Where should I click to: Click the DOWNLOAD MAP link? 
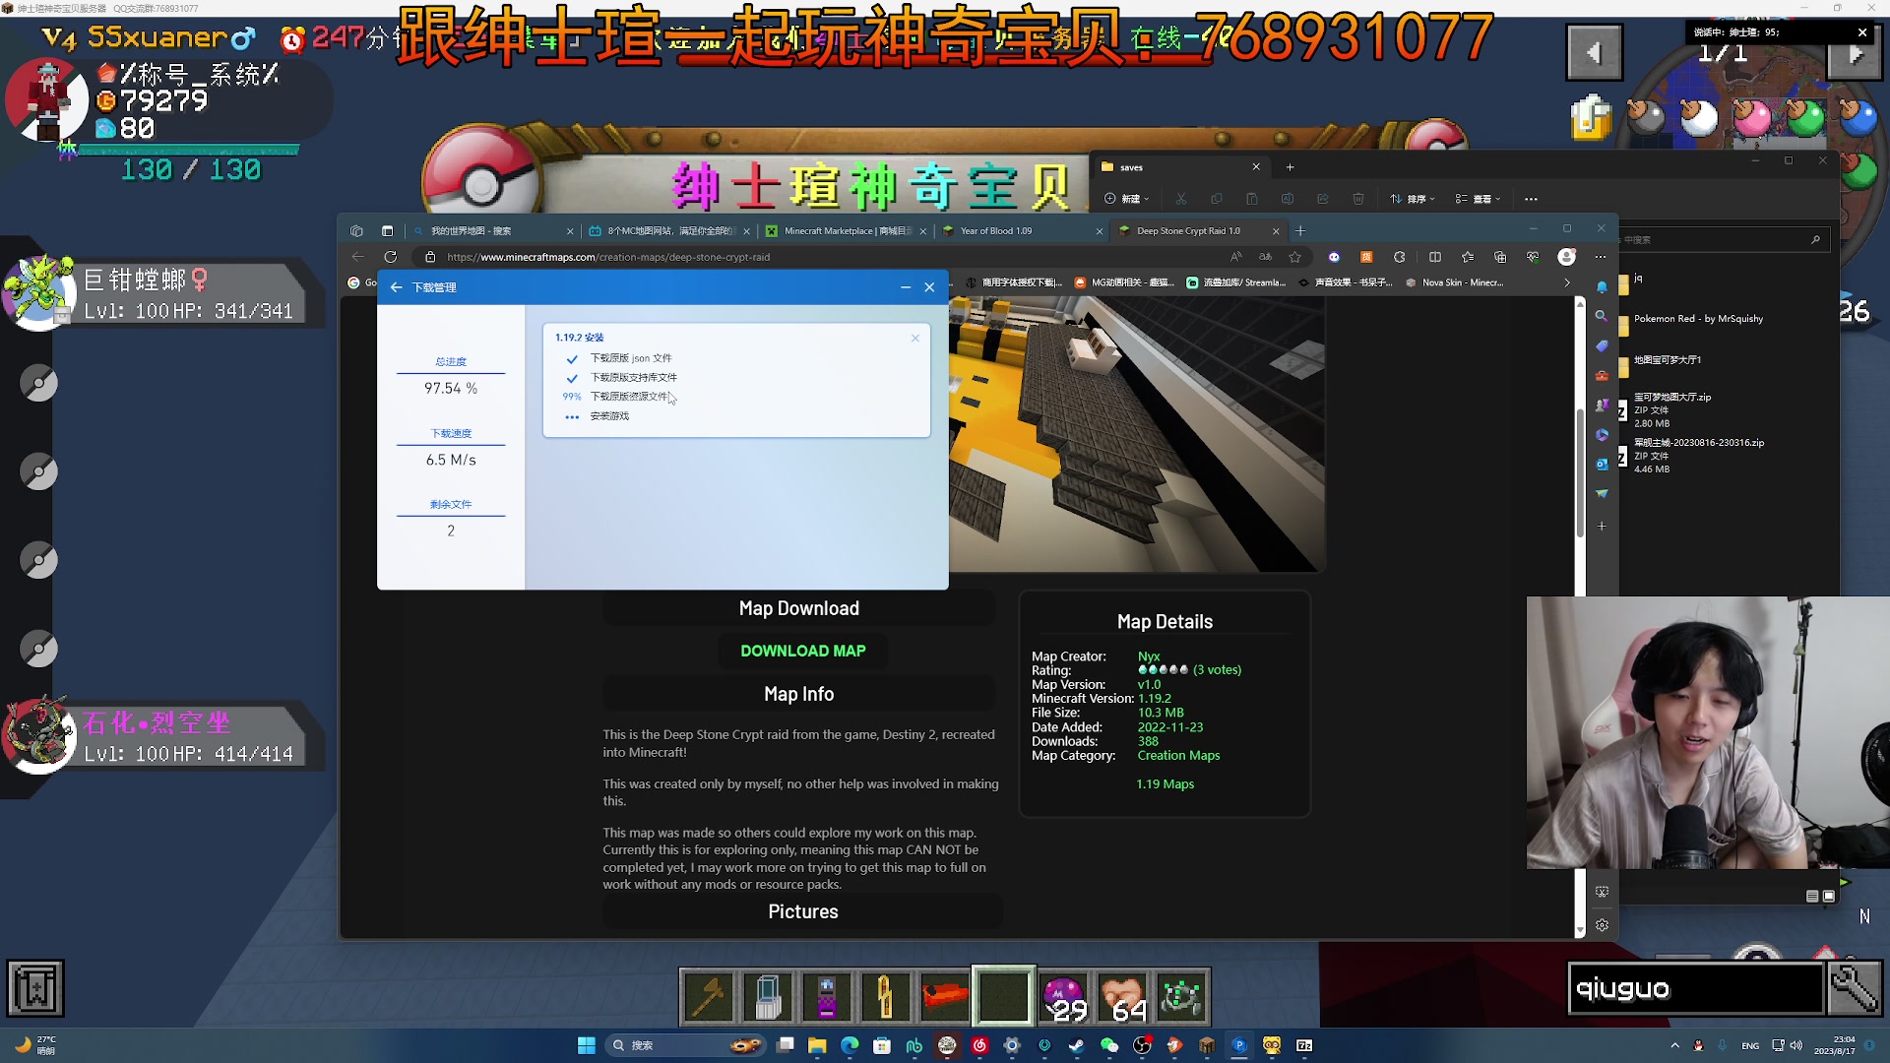pyautogui.click(x=802, y=651)
